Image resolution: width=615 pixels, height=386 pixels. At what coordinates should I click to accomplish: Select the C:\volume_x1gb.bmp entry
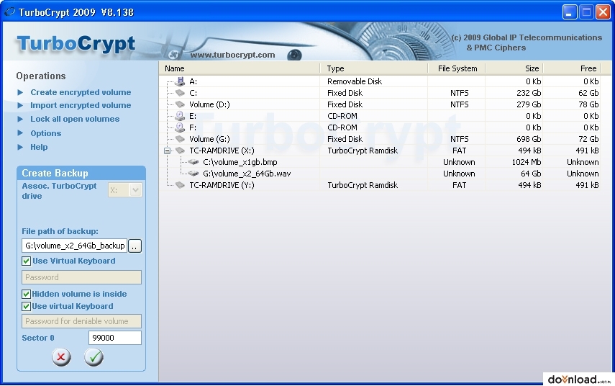(x=240, y=162)
